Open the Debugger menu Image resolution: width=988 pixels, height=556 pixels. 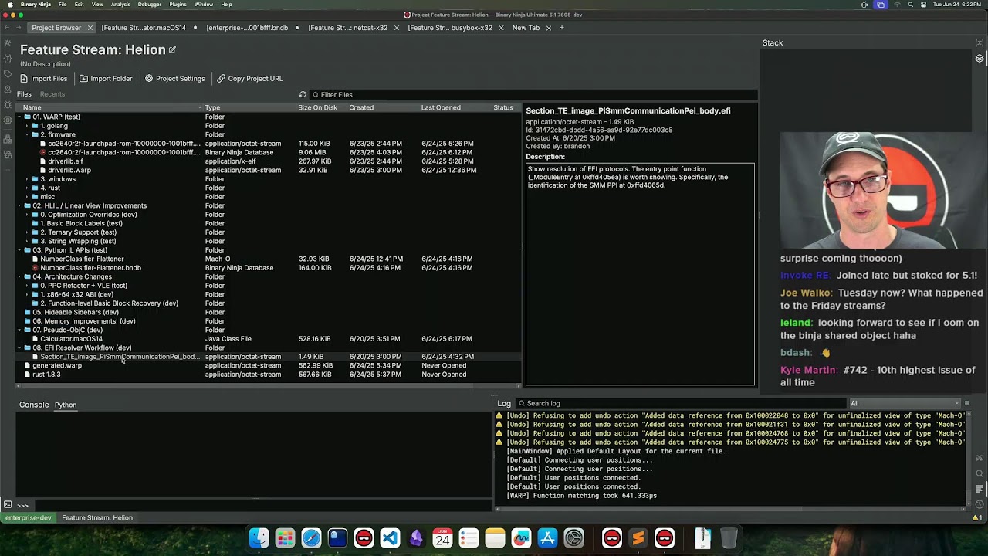149,5
